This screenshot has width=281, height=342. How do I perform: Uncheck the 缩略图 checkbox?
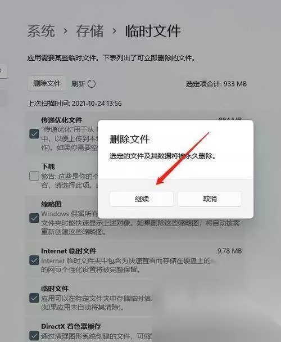[34, 218]
